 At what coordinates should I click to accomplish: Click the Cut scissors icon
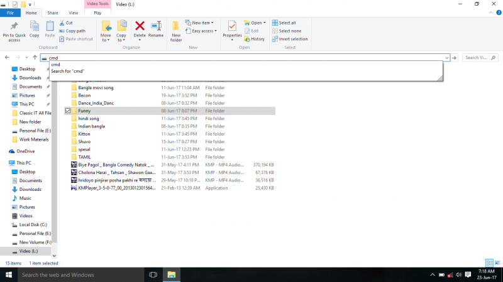[x=62, y=23]
